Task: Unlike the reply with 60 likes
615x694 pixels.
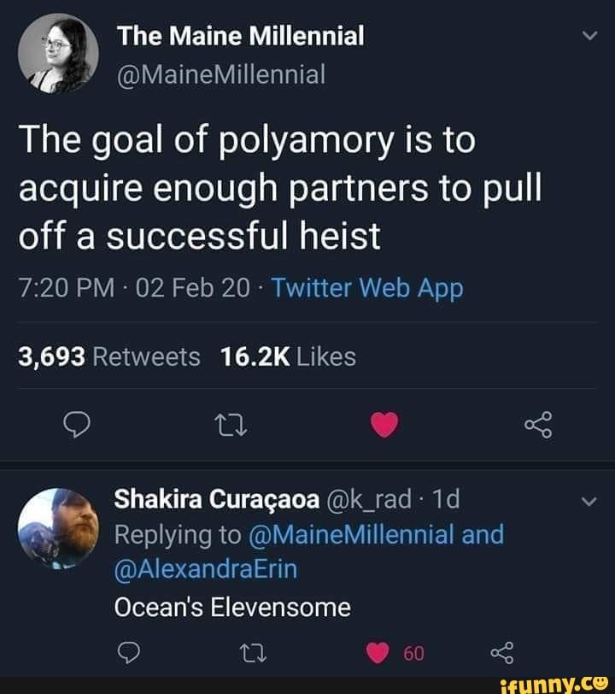Action: click(x=378, y=653)
